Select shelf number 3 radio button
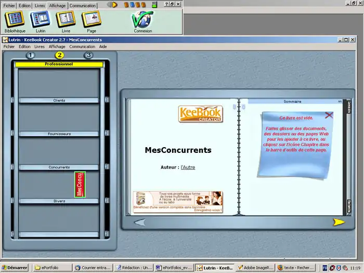This screenshot has height=273, width=364. [x=88, y=55]
